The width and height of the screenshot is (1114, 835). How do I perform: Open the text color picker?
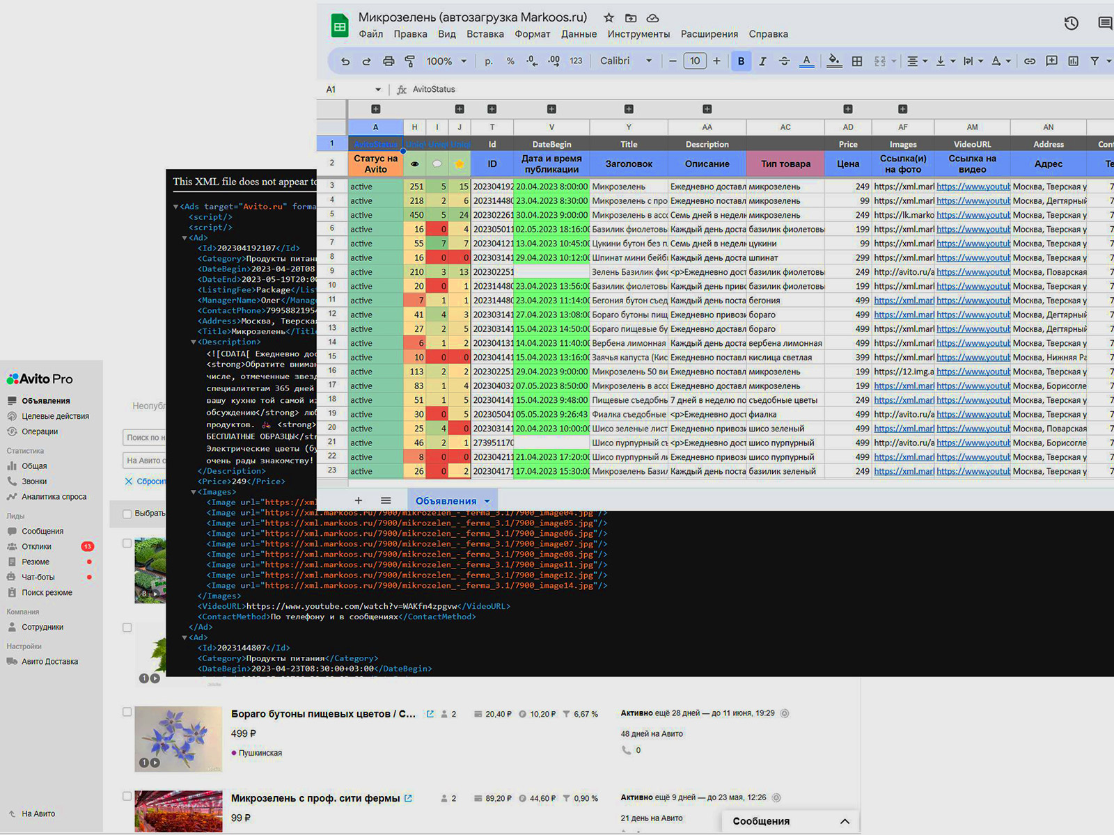point(806,61)
